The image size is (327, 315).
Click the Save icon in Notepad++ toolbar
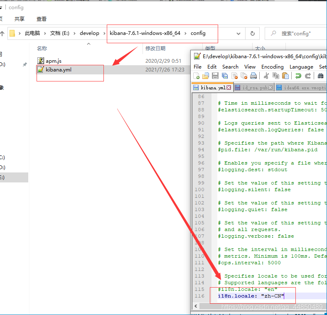point(215,76)
